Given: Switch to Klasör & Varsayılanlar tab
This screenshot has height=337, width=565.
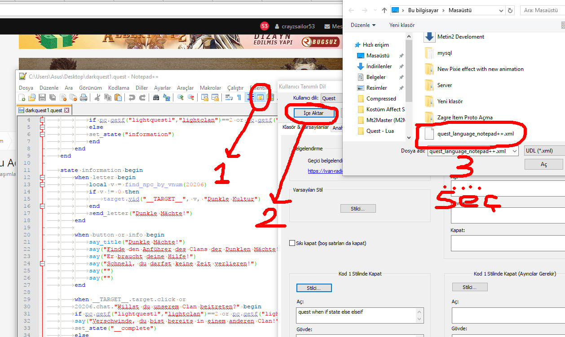Looking at the screenshot, I should click(x=305, y=127).
